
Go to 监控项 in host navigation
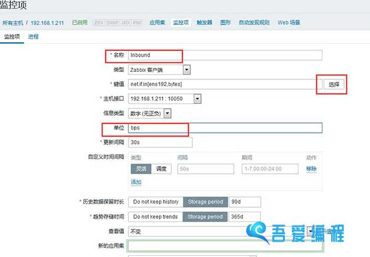point(181,23)
